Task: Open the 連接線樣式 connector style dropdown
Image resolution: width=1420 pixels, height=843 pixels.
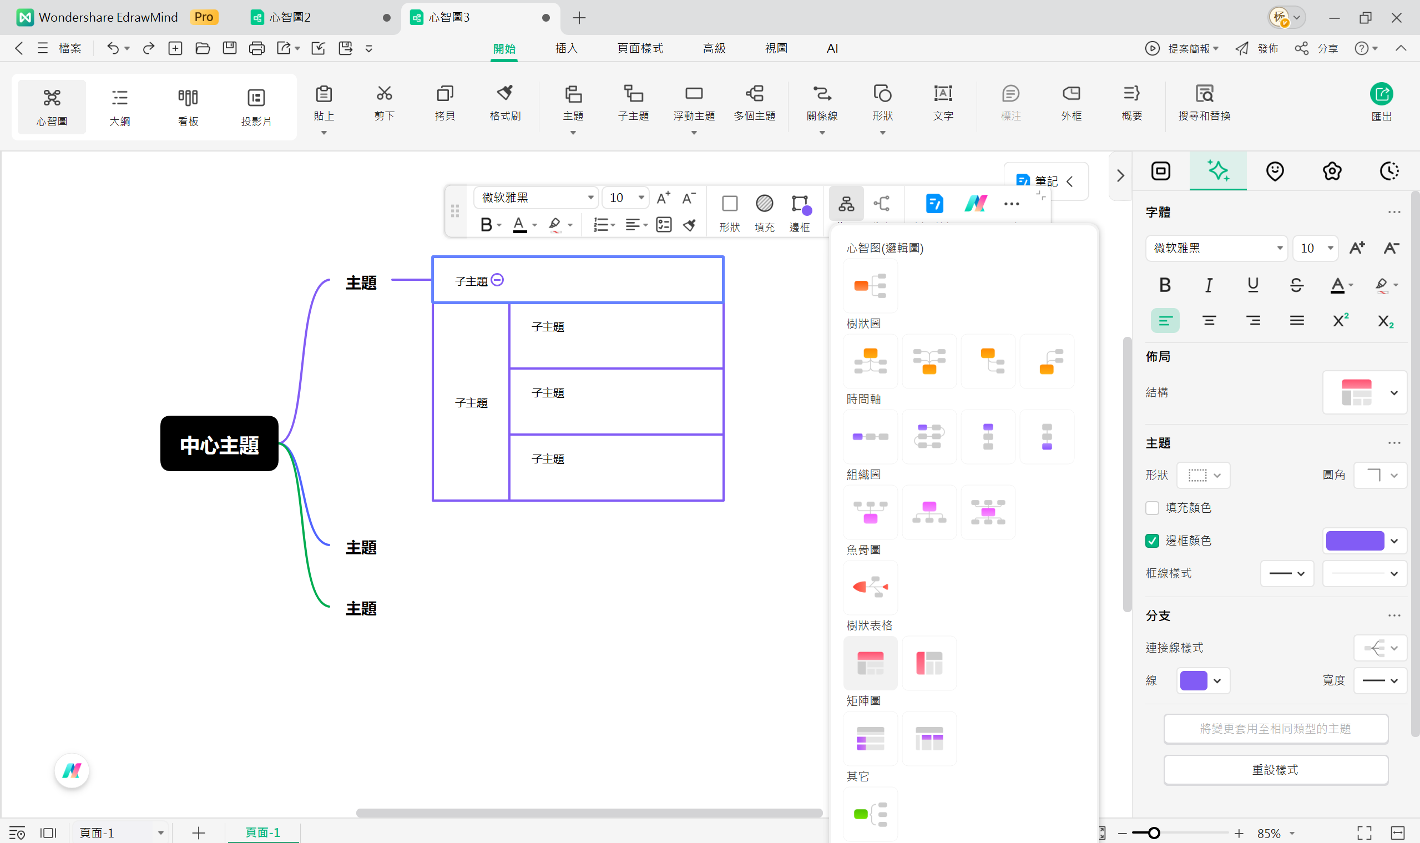Action: pyautogui.click(x=1380, y=648)
